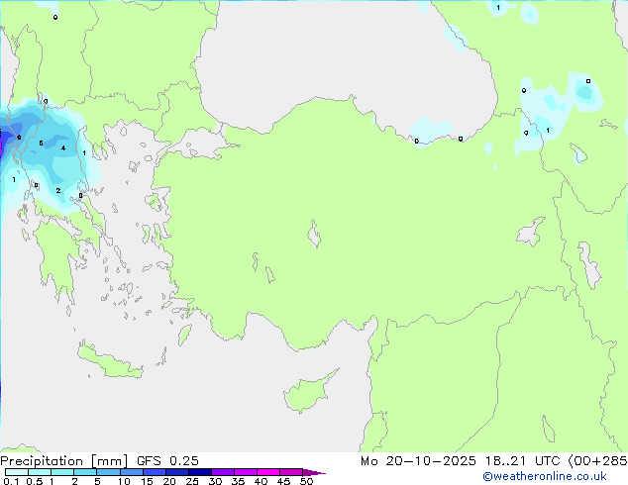Click the '2' precipitation value over Greece
The width and height of the screenshot is (628, 485).
tap(58, 190)
